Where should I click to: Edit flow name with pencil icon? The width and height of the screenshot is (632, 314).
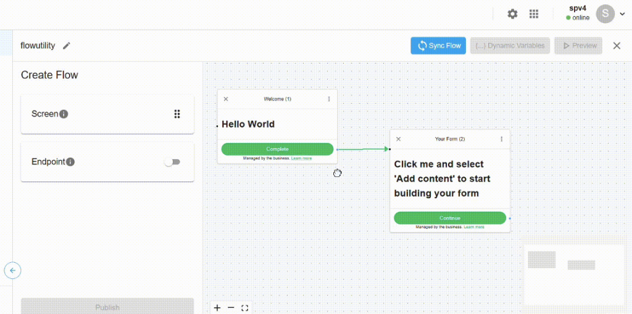[67, 46]
